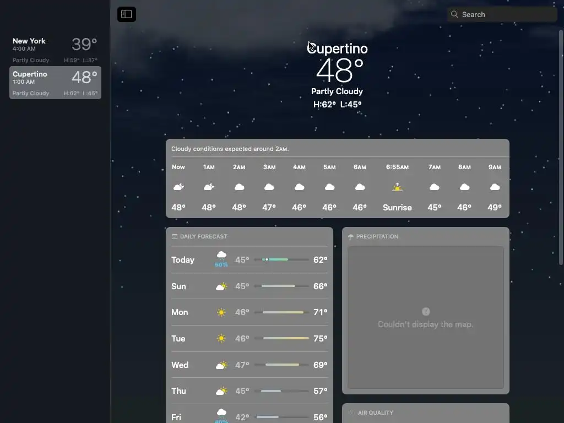The image size is (564, 423).
Task: Click the H:62° L:45° summary text
Action: coord(338,105)
